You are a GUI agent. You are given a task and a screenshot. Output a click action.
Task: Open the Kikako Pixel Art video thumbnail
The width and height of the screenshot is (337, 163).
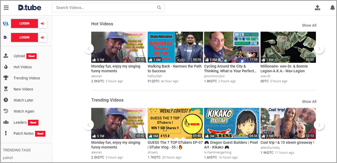[232, 123]
